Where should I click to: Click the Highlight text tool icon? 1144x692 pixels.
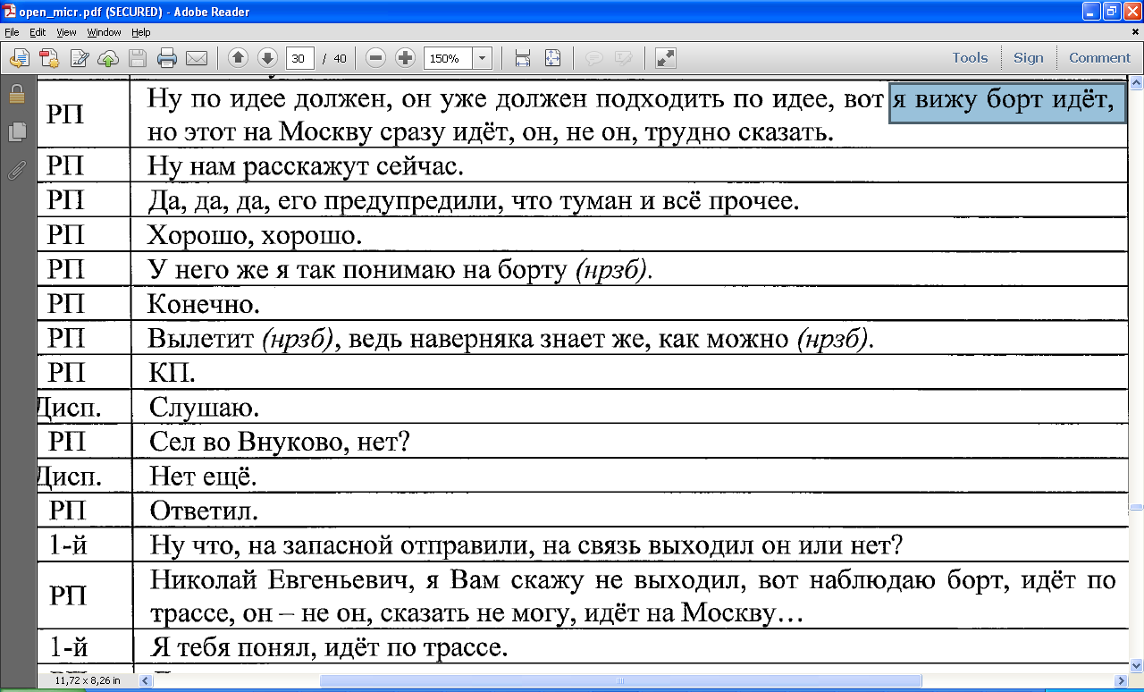pos(623,58)
